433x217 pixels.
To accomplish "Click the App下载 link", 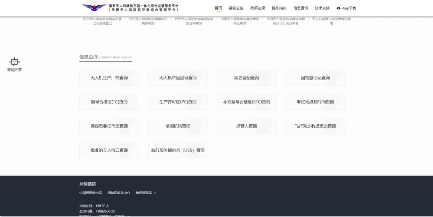I will pyautogui.click(x=349, y=8).
